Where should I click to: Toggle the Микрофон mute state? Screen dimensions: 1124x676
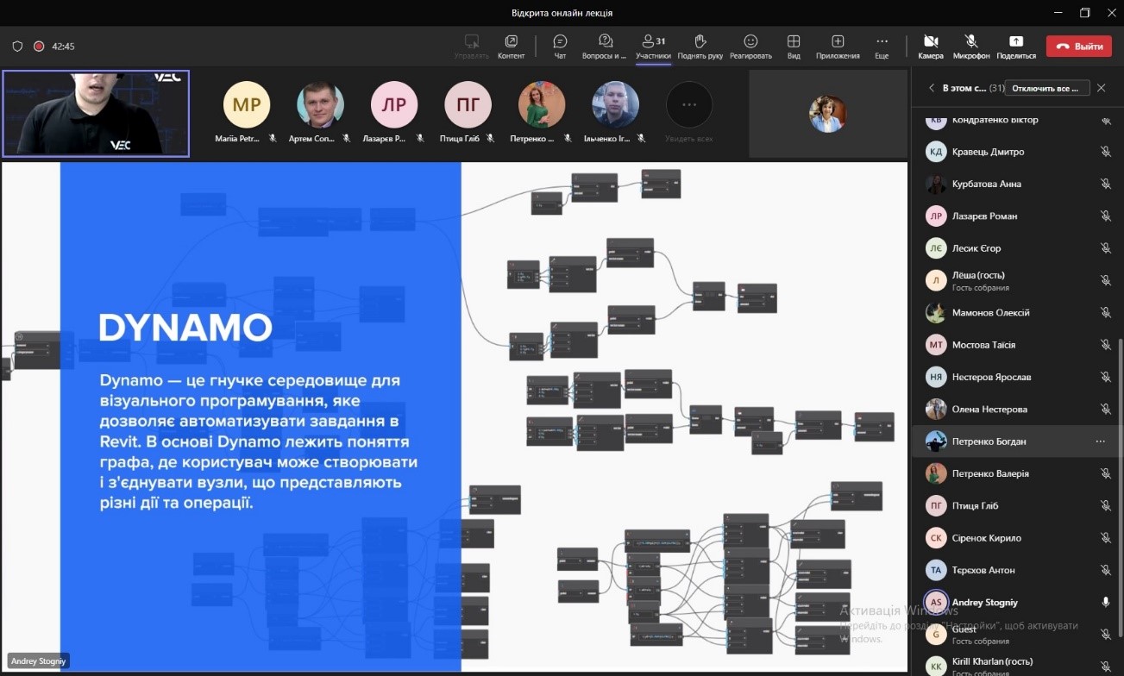tap(971, 47)
